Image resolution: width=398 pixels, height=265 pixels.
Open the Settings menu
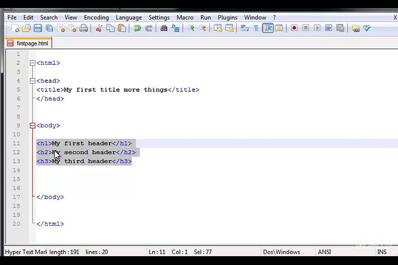click(x=159, y=18)
